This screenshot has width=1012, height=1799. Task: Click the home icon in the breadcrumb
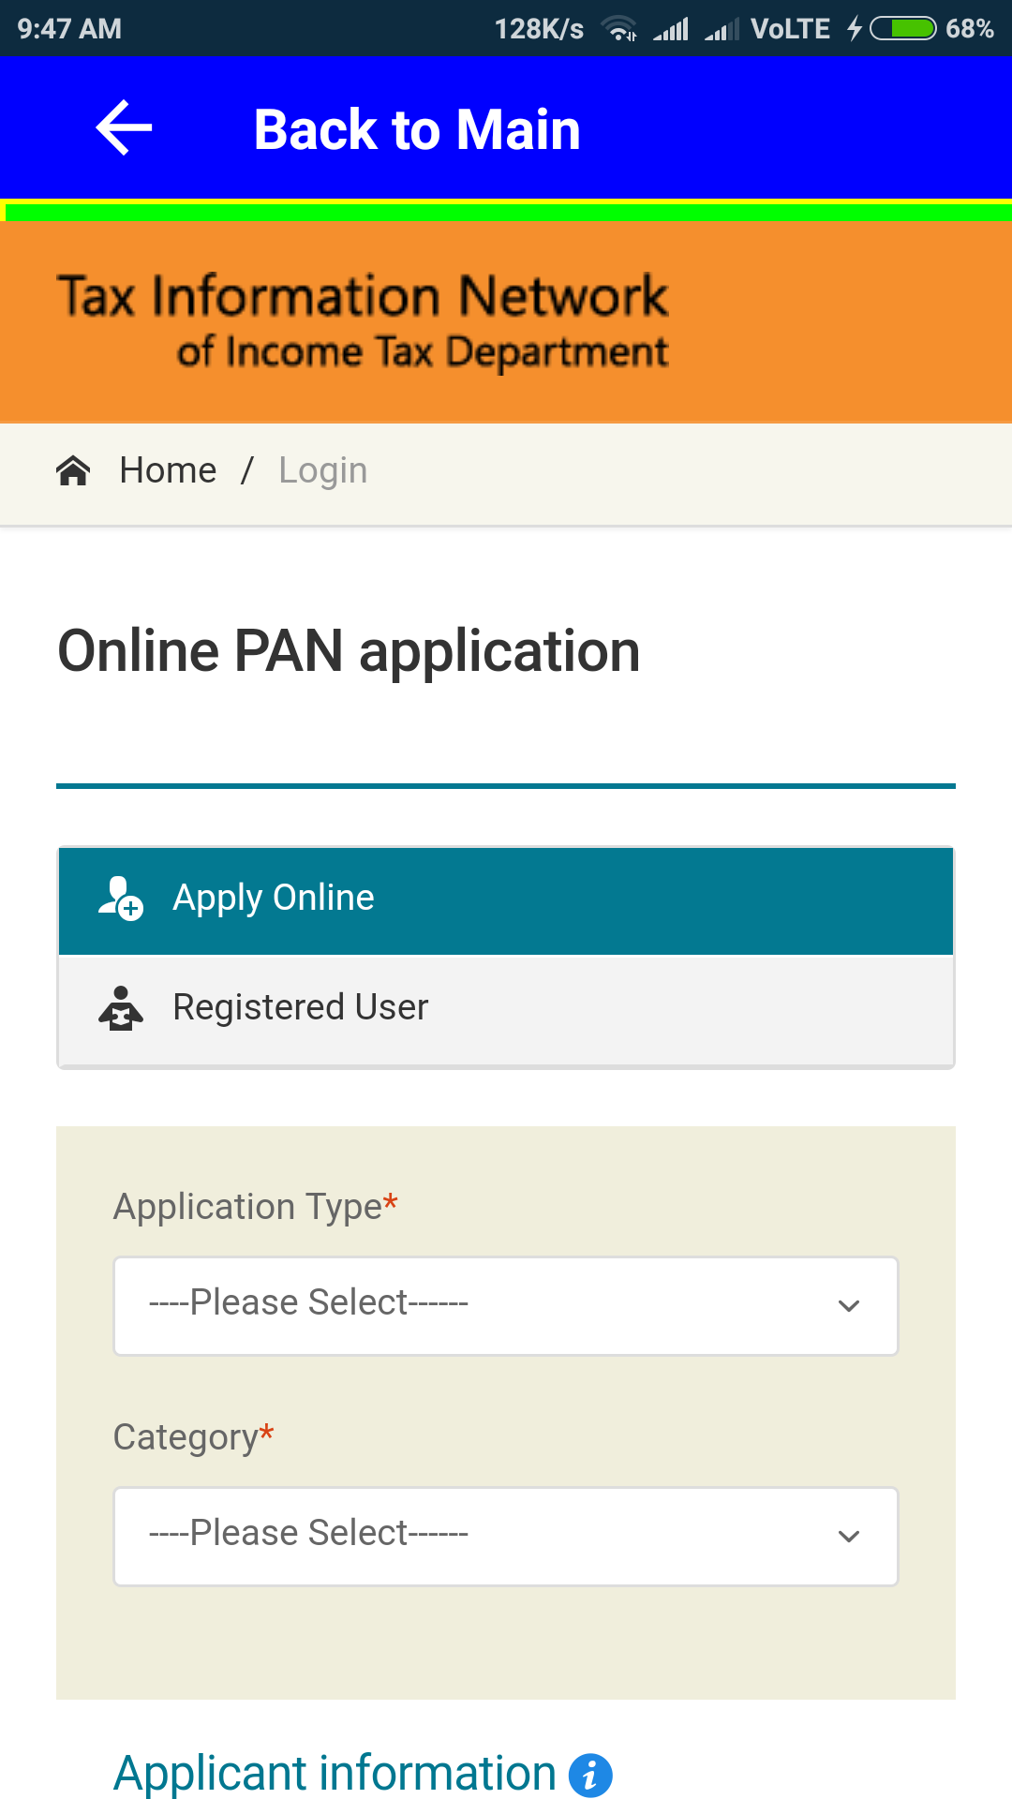74,469
